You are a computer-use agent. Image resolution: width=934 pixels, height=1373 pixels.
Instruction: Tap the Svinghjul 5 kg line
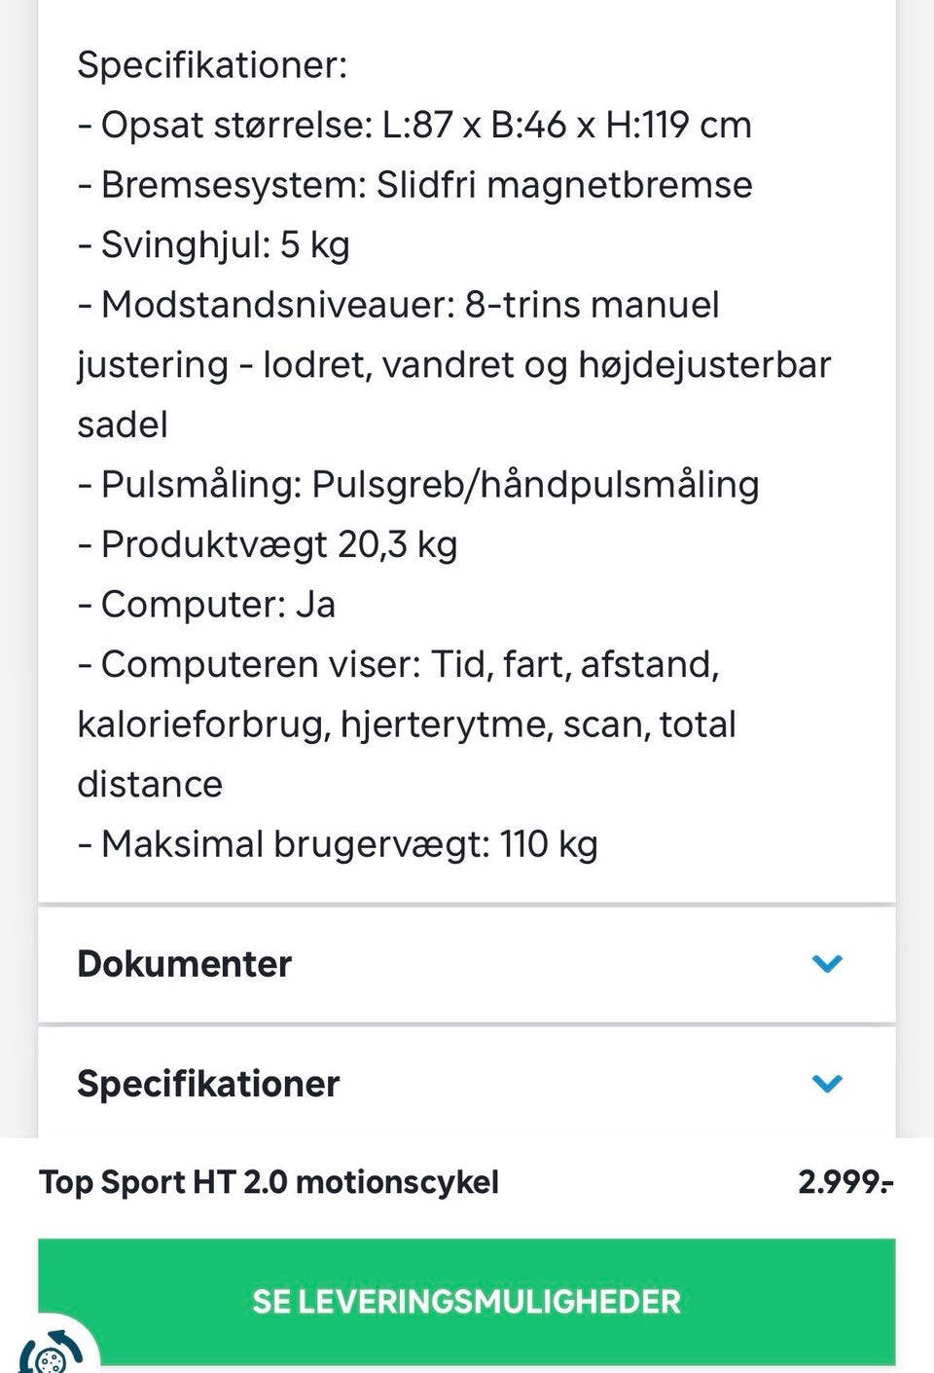(214, 244)
